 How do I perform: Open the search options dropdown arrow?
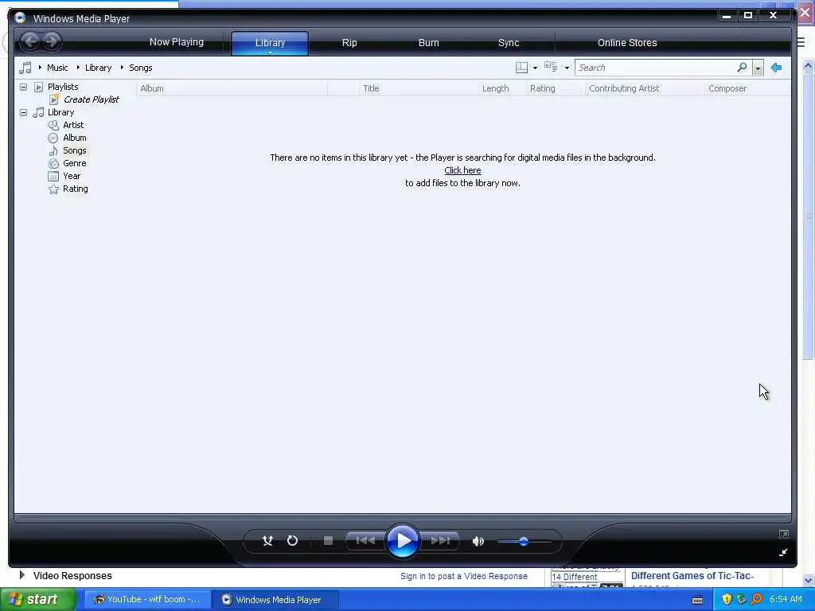(x=758, y=68)
